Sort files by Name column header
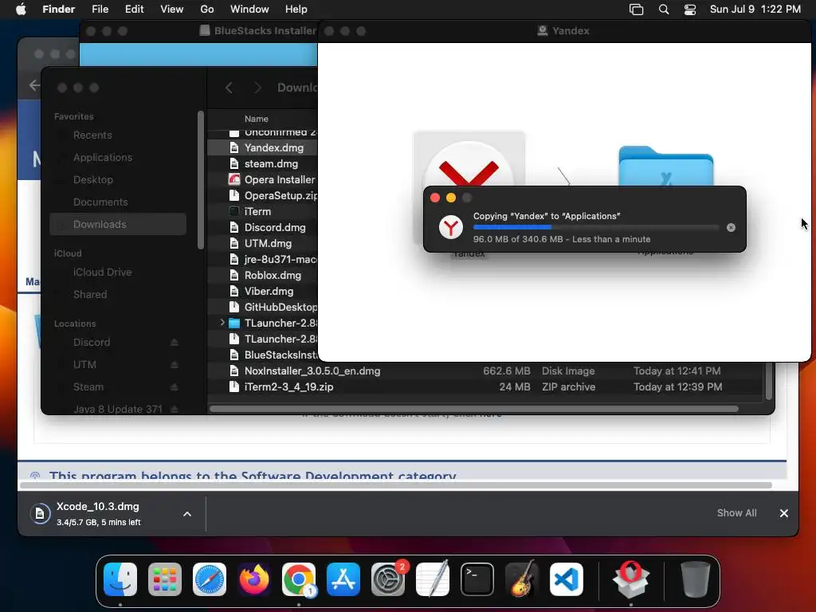The width and height of the screenshot is (816, 612). click(256, 120)
